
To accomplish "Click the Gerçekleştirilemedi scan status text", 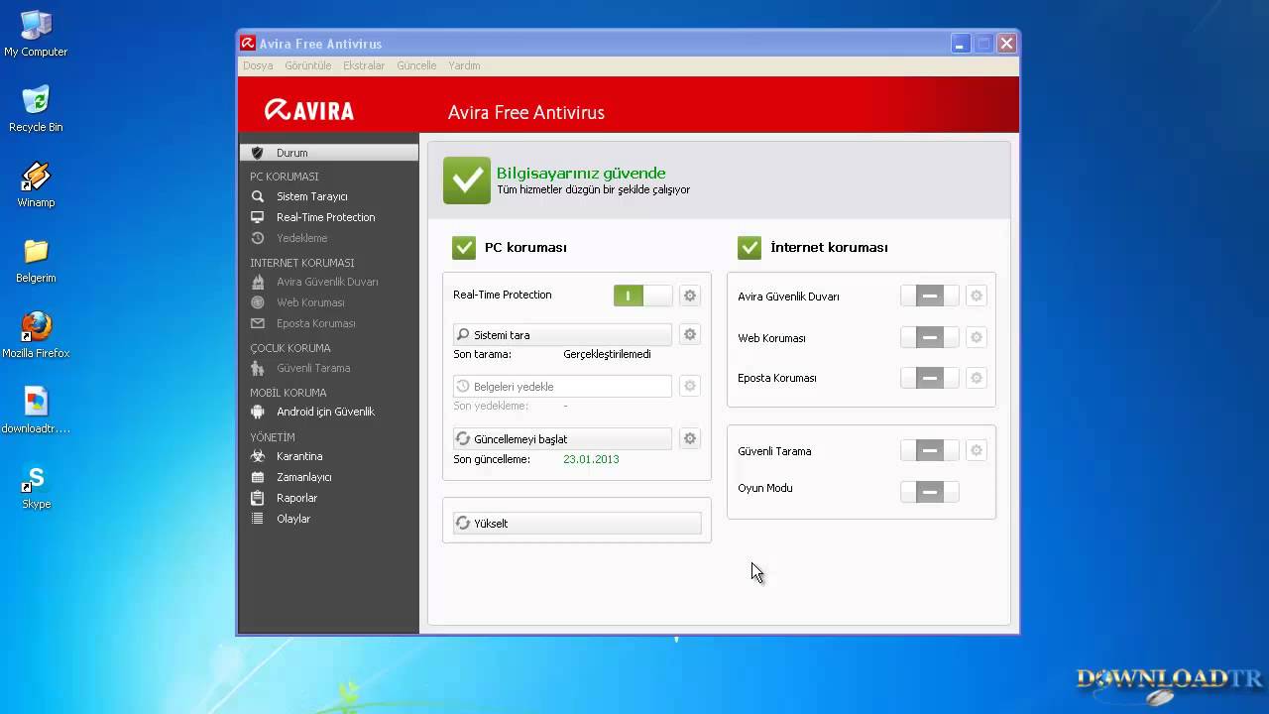I will [607, 354].
